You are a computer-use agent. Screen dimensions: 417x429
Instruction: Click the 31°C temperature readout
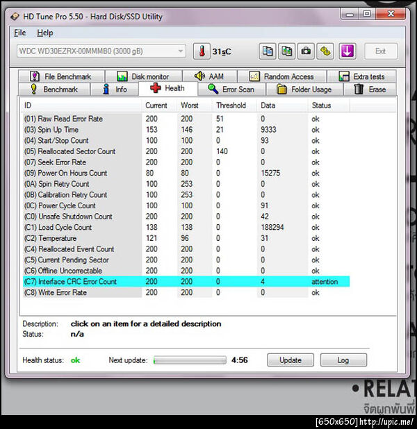pos(222,51)
